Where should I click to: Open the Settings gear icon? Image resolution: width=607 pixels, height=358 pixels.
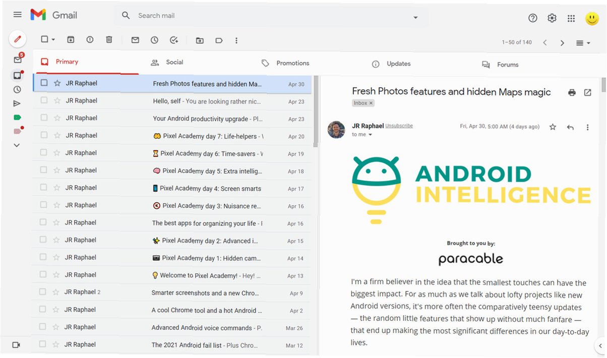pos(552,18)
